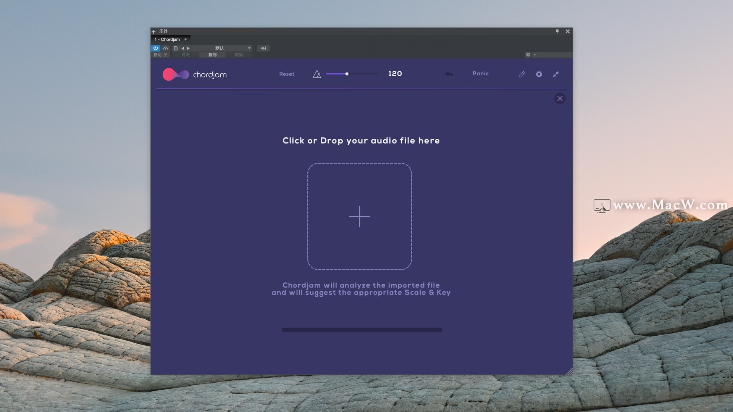Click the 对照 compare button
The height and width of the screenshot is (412, 733).
click(x=186, y=55)
